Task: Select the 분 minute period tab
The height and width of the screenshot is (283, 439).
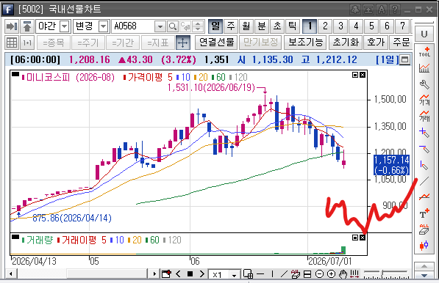Action: [262, 26]
